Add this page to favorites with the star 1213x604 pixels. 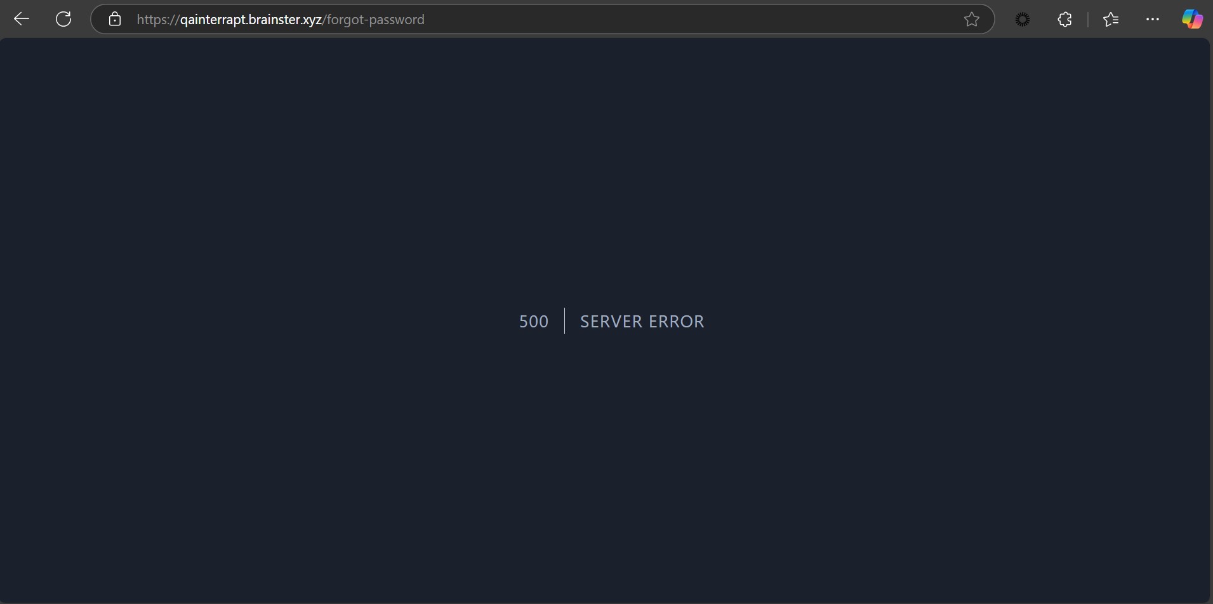pyautogui.click(x=971, y=19)
